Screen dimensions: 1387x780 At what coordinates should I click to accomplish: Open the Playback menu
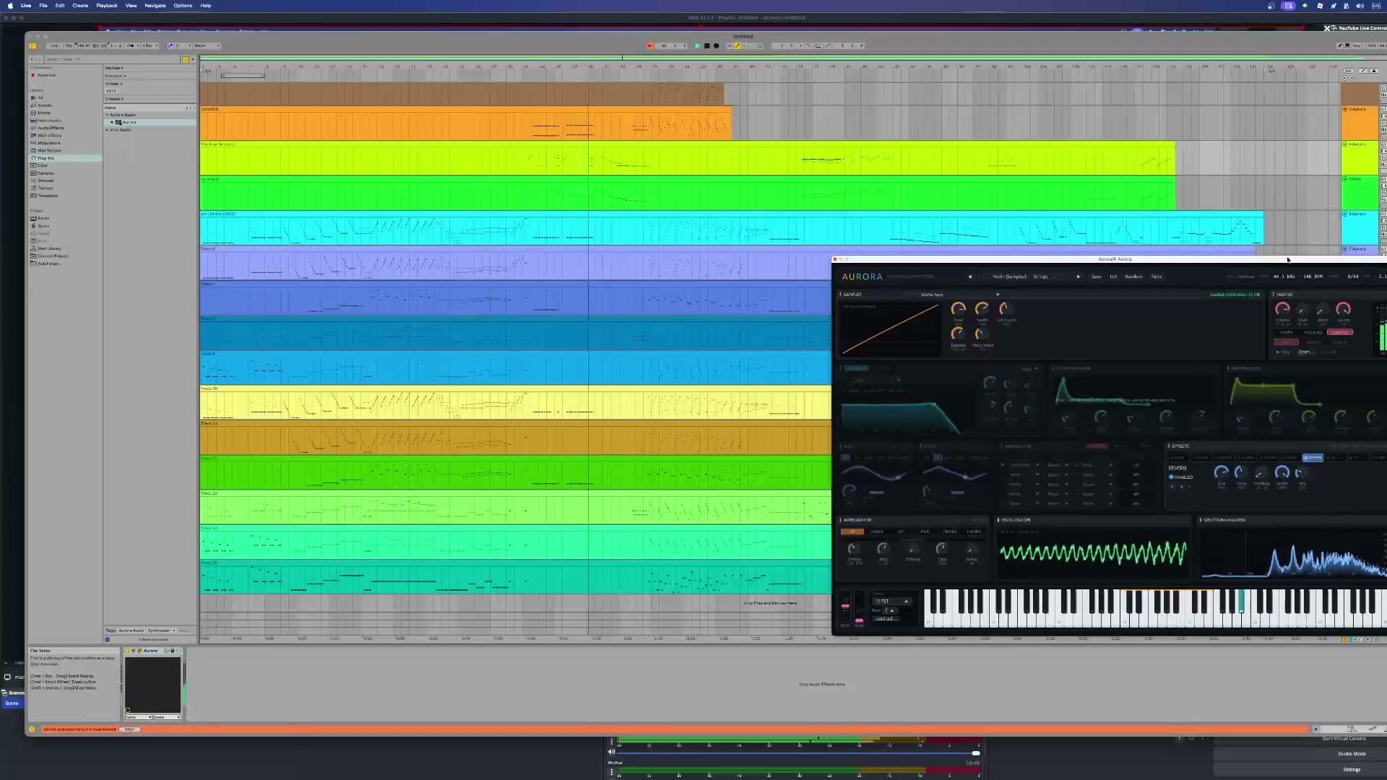pos(107,6)
